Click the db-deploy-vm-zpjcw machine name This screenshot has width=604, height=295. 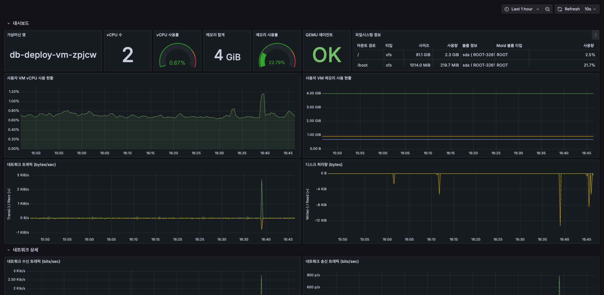pos(53,55)
